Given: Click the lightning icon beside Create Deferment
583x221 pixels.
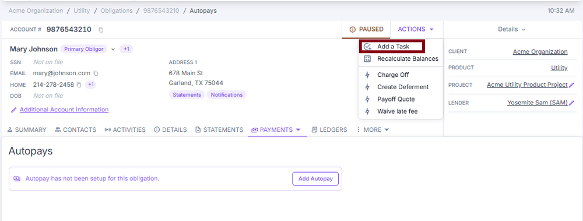Looking at the screenshot, I should click(x=367, y=87).
